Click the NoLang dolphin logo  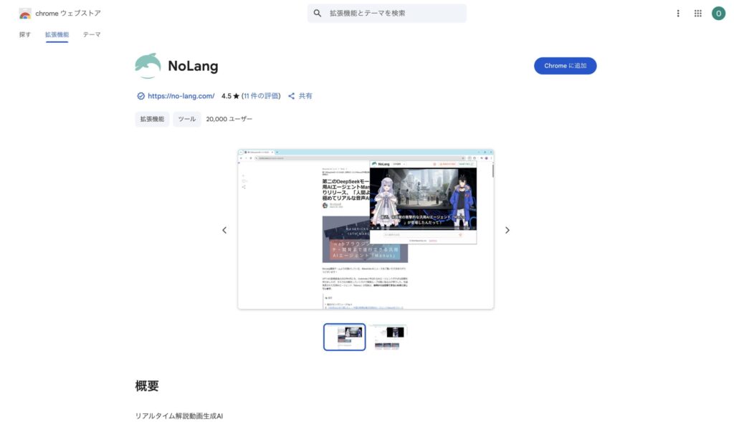coord(148,65)
